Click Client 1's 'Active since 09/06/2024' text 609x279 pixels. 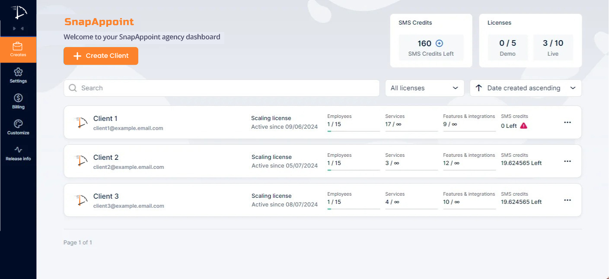284,127
